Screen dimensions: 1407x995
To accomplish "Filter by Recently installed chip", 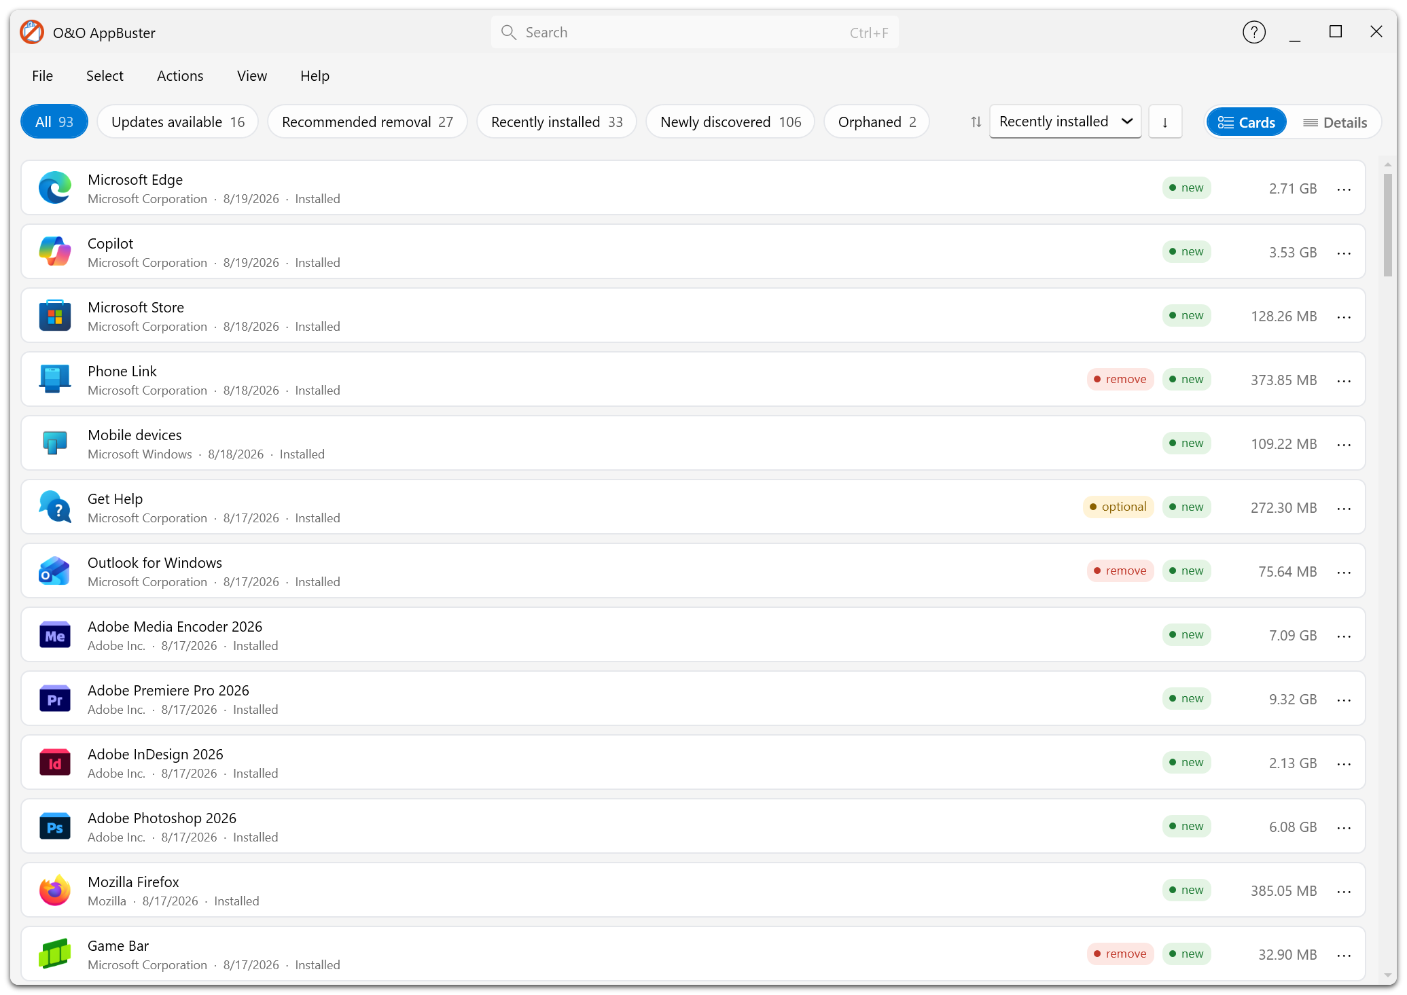I will [557, 122].
